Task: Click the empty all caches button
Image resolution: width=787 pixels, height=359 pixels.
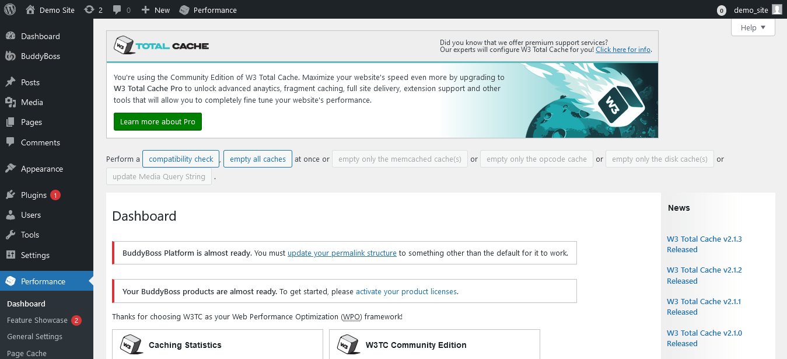Action: coord(258,159)
